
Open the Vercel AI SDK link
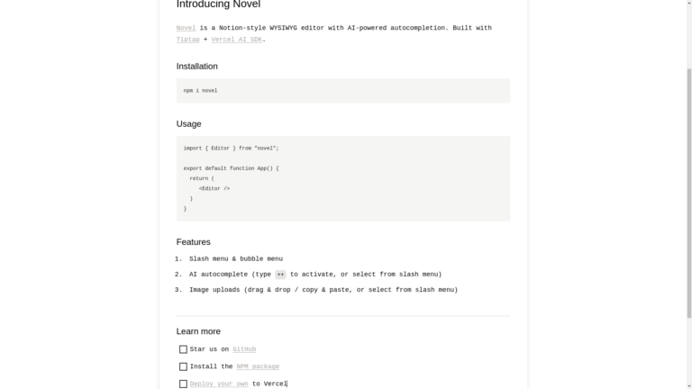[x=236, y=40]
